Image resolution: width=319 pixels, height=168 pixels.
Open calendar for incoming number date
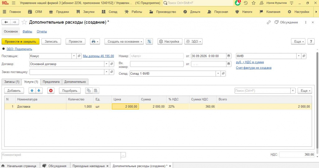229,64
